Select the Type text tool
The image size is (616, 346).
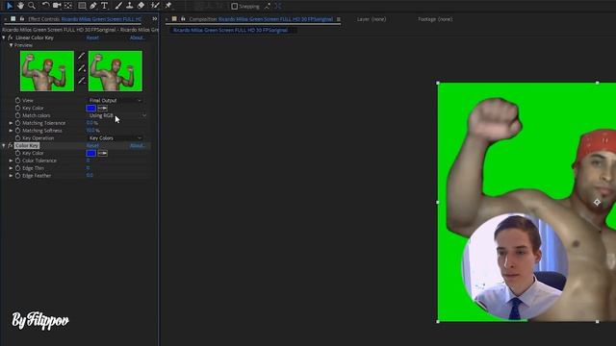[104, 6]
